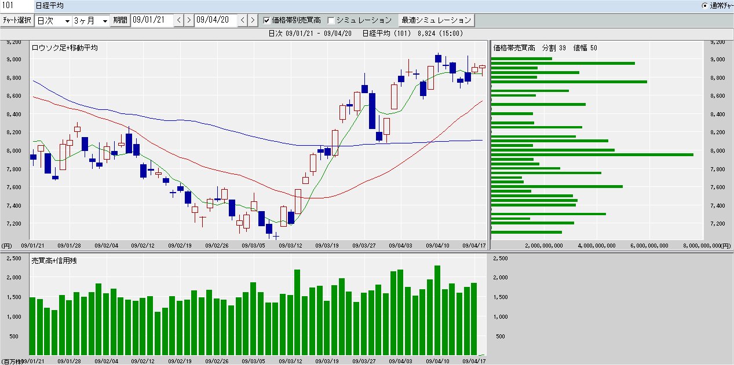The height and width of the screenshot is (365, 734).
Task: Step end date back with left arrow
Action: [x=243, y=20]
